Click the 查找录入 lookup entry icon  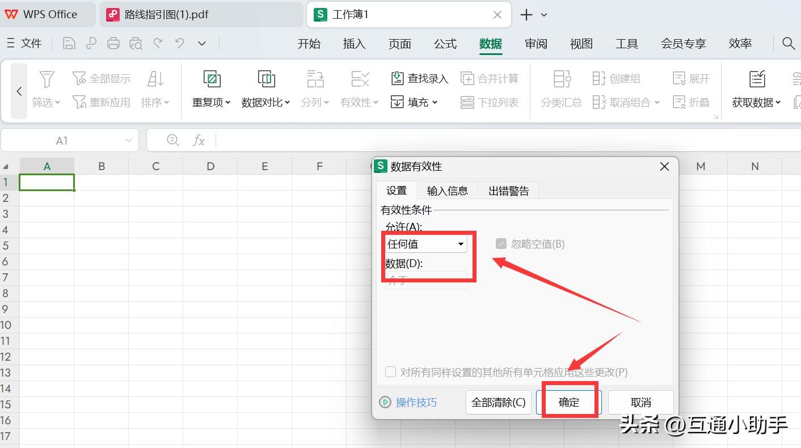point(398,78)
